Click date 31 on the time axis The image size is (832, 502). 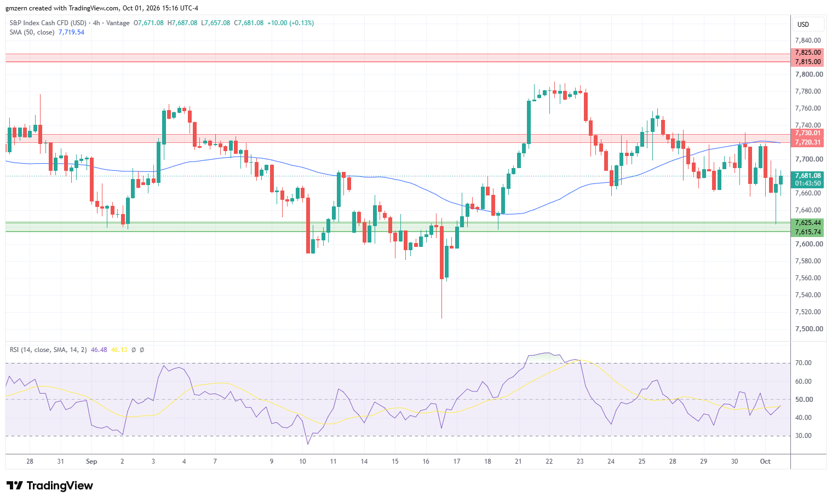click(60, 461)
